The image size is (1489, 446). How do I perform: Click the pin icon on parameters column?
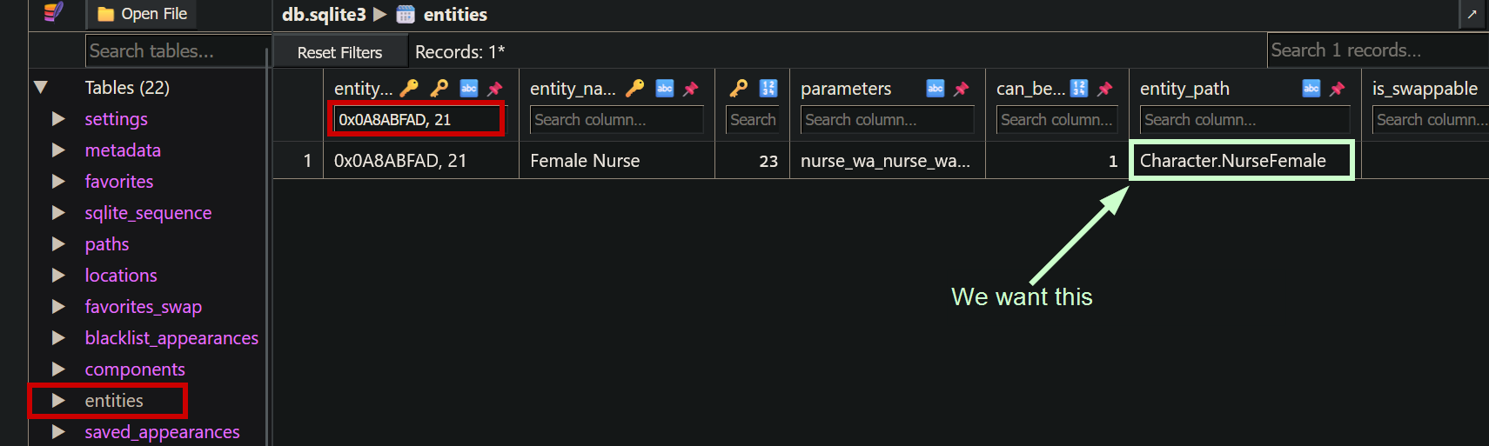pos(962,89)
